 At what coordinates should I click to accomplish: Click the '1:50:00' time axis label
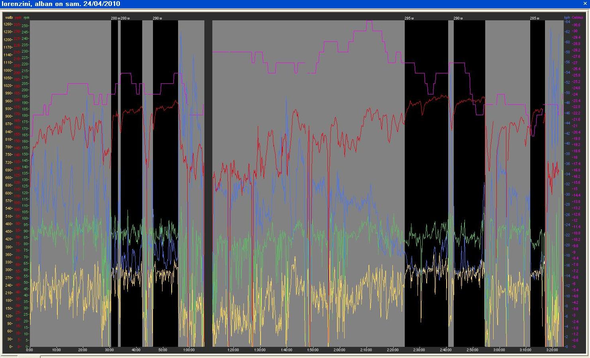pyautogui.click(x=313, y=350)
